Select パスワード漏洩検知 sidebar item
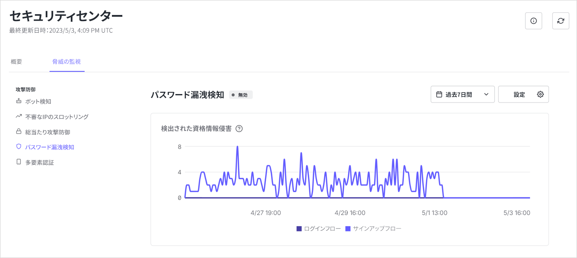This screenshot has height=258, width=577. (x=50, y=147)
